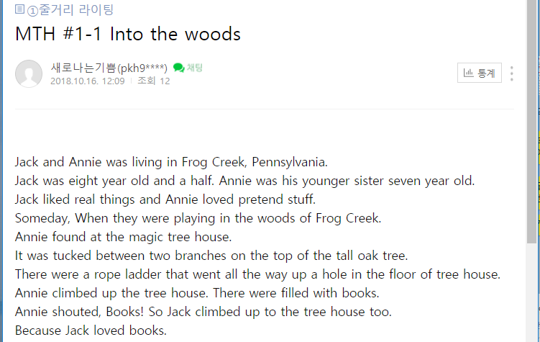This screenshot has width=540, height=342.
Task: Click the green chat bubbles icon
Action: tap(179, 68)
